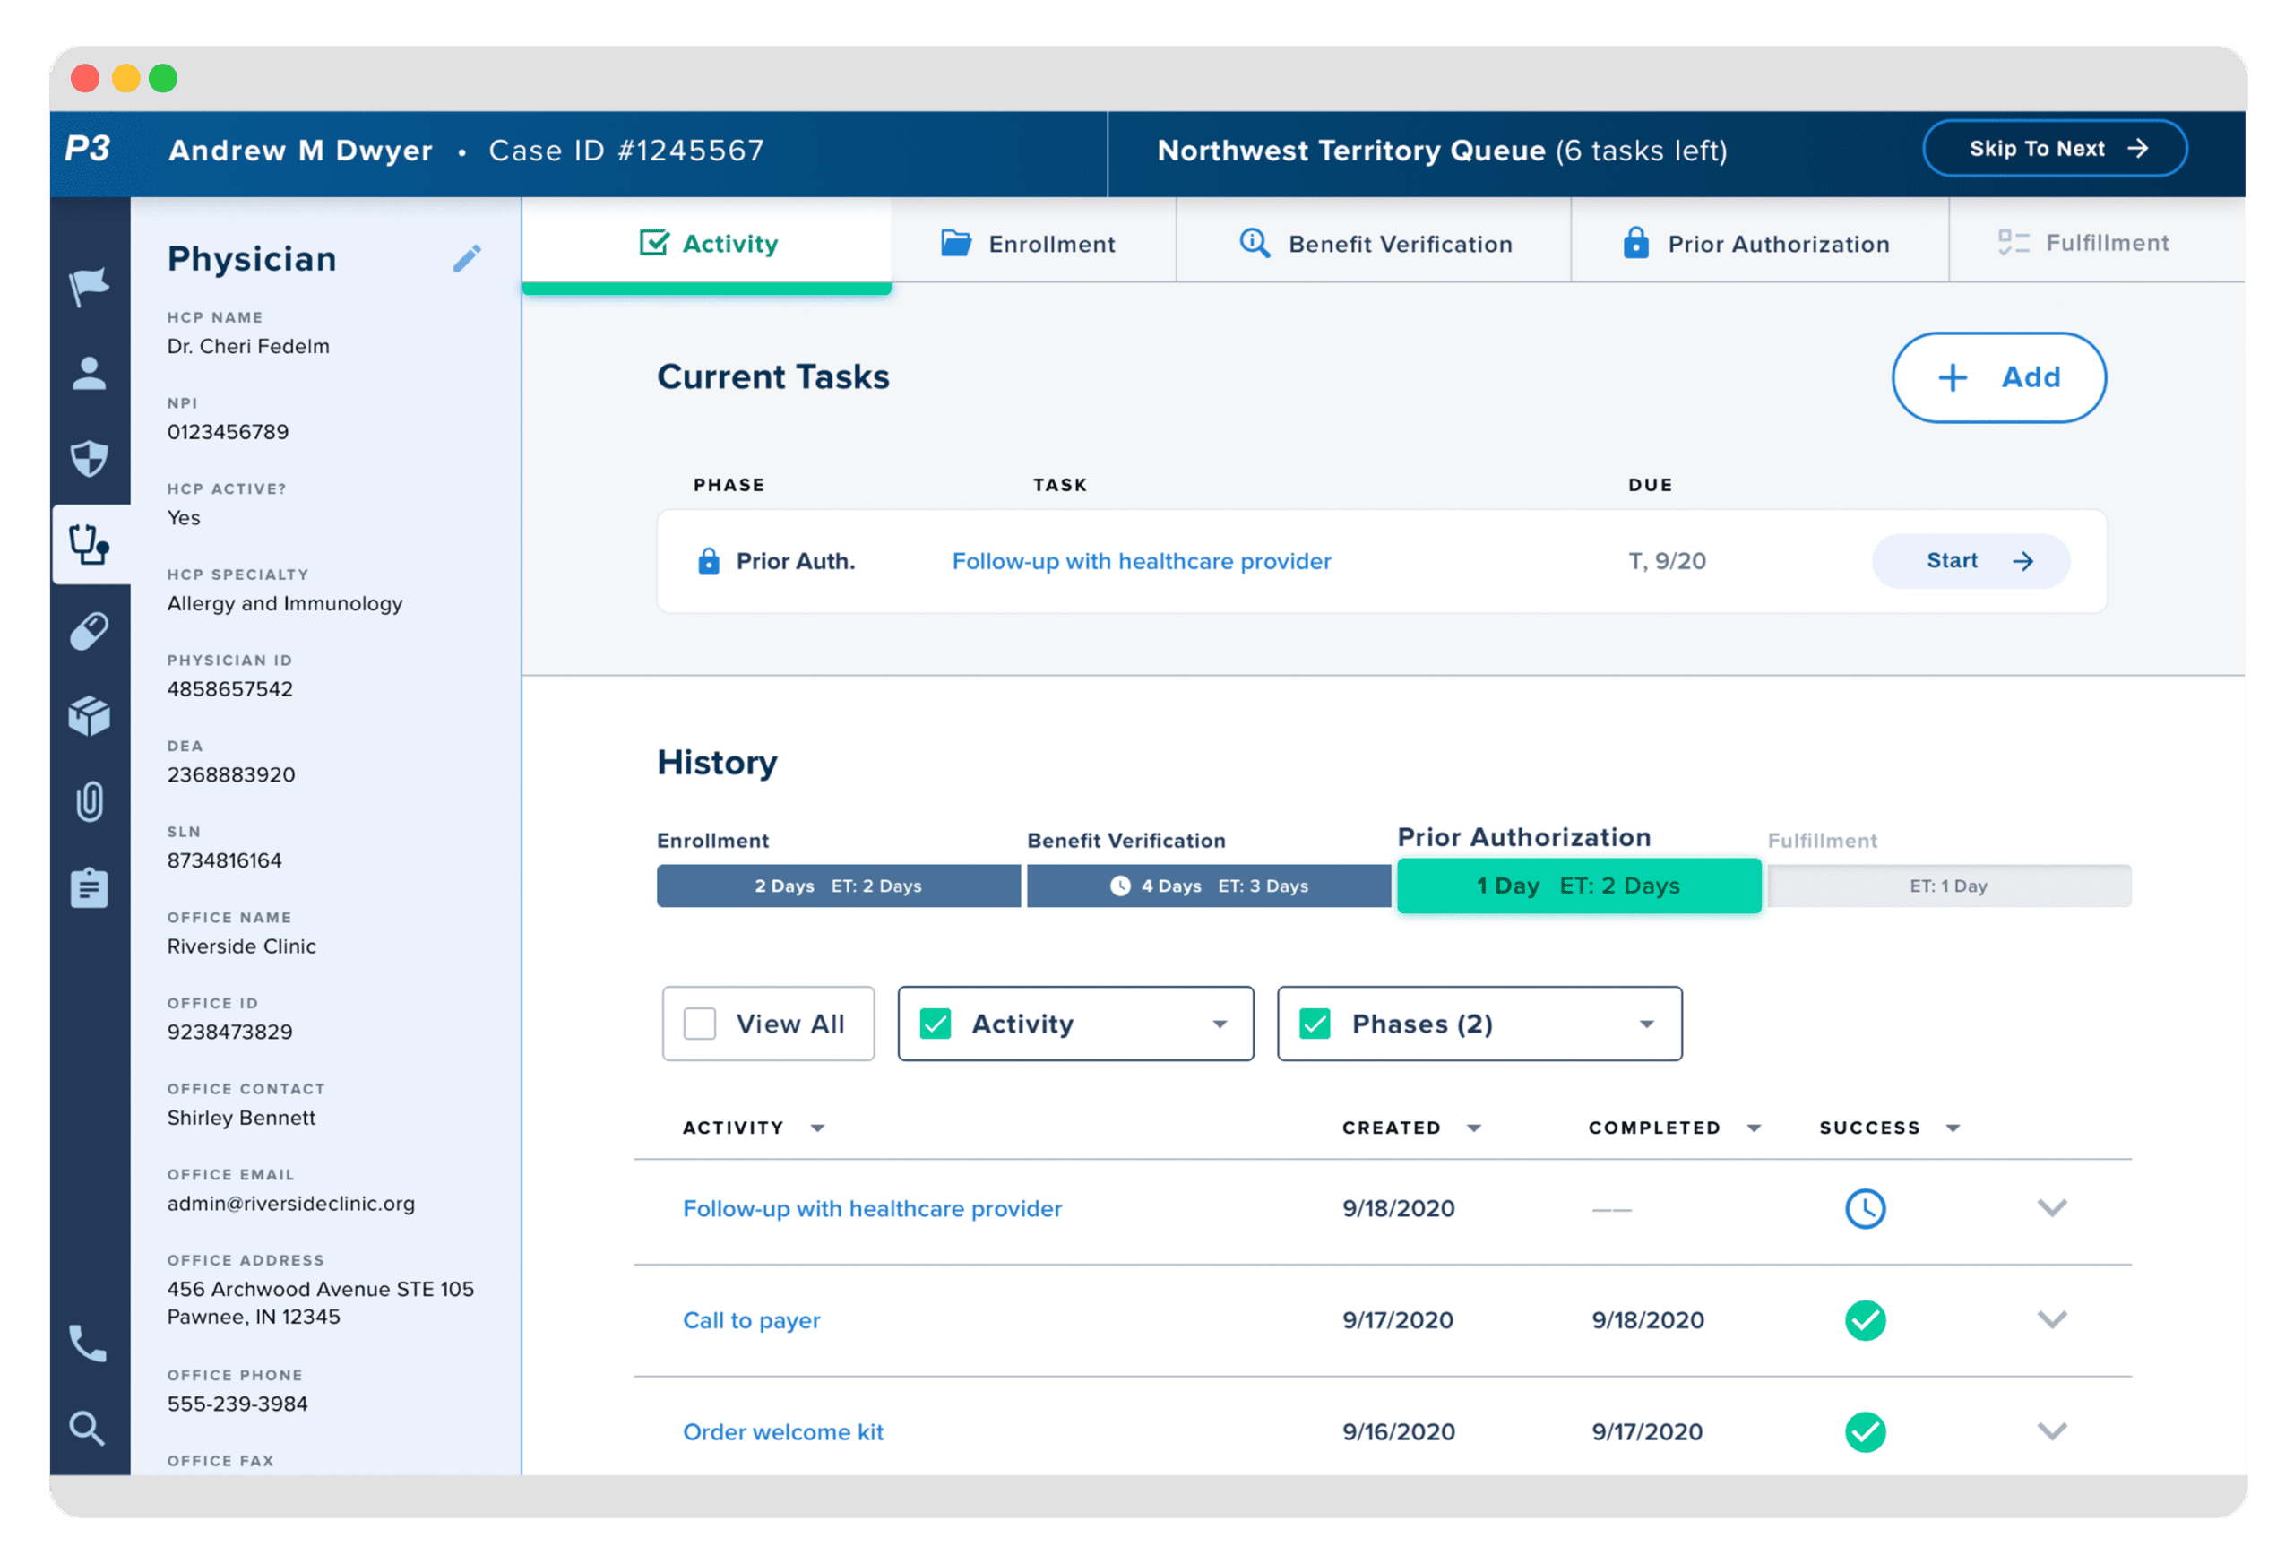Start the Prior Auth. follow-up task
The image size is (2294, 1564).
[1971, 561]
